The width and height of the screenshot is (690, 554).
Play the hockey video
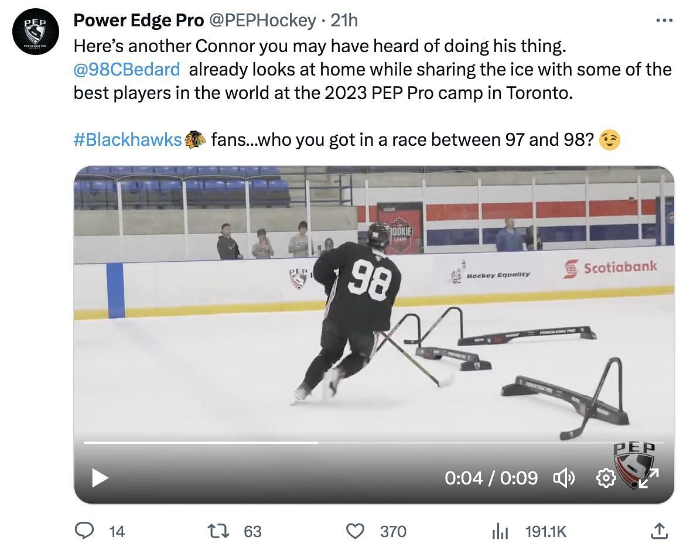[100, 478]
